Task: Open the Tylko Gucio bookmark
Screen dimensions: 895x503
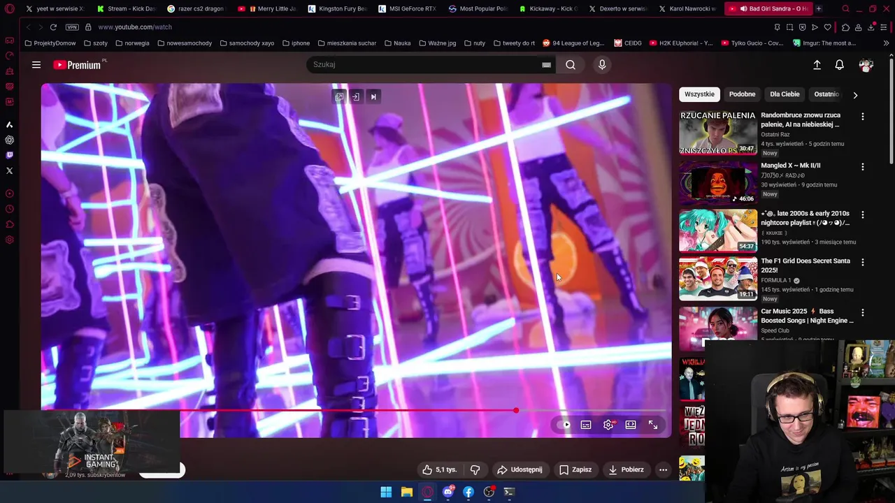Action: (x=752, y=43)
